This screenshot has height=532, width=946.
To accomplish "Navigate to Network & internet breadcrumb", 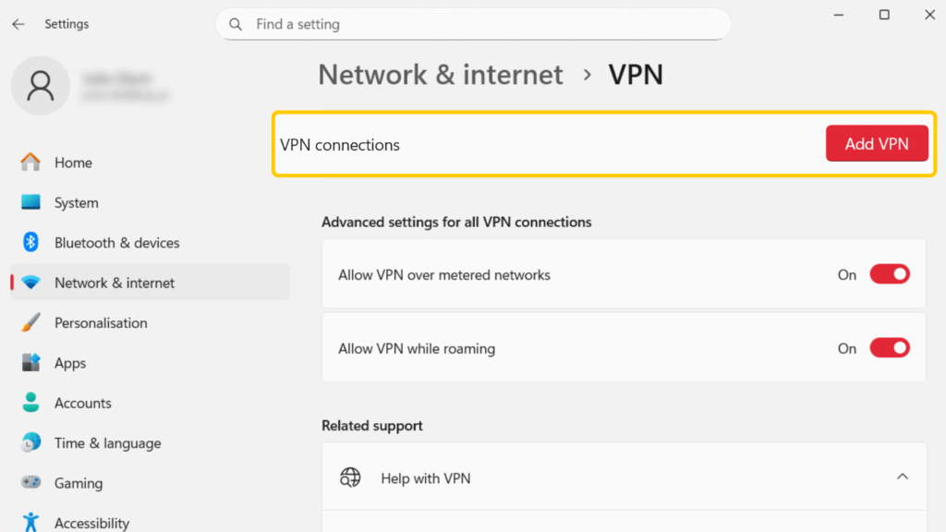I will [x=441, y=75].
